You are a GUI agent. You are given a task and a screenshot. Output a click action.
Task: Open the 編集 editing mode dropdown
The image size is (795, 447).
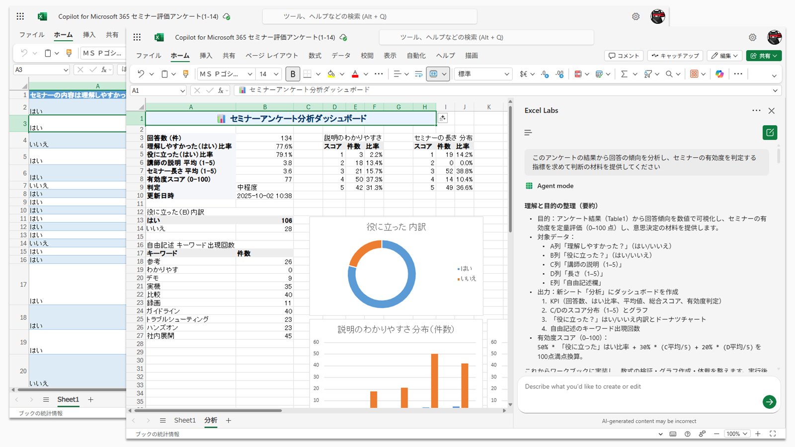point(724,56)
